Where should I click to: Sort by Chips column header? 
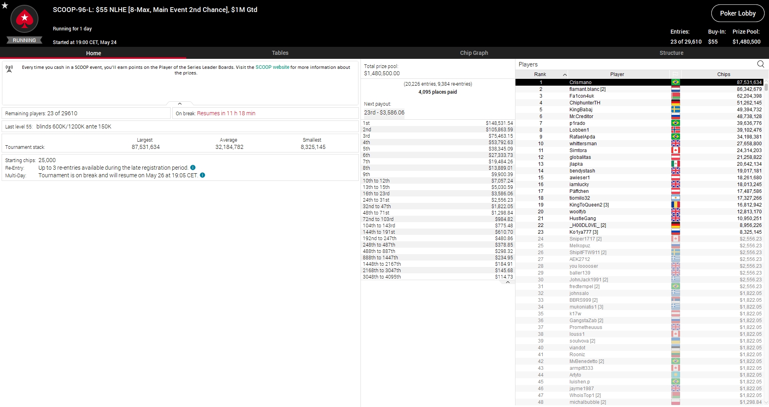723,74
